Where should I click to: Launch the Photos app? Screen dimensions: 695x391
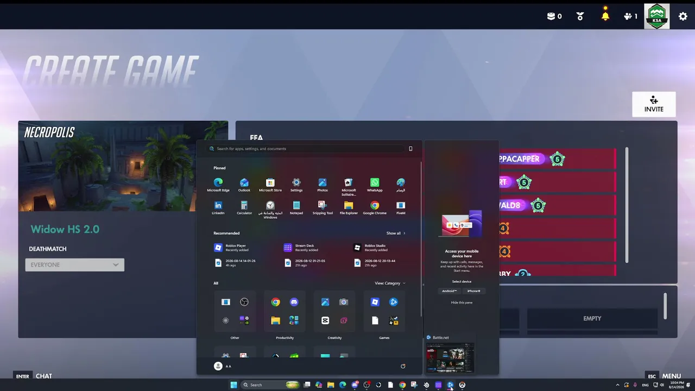tap(322, 185)
